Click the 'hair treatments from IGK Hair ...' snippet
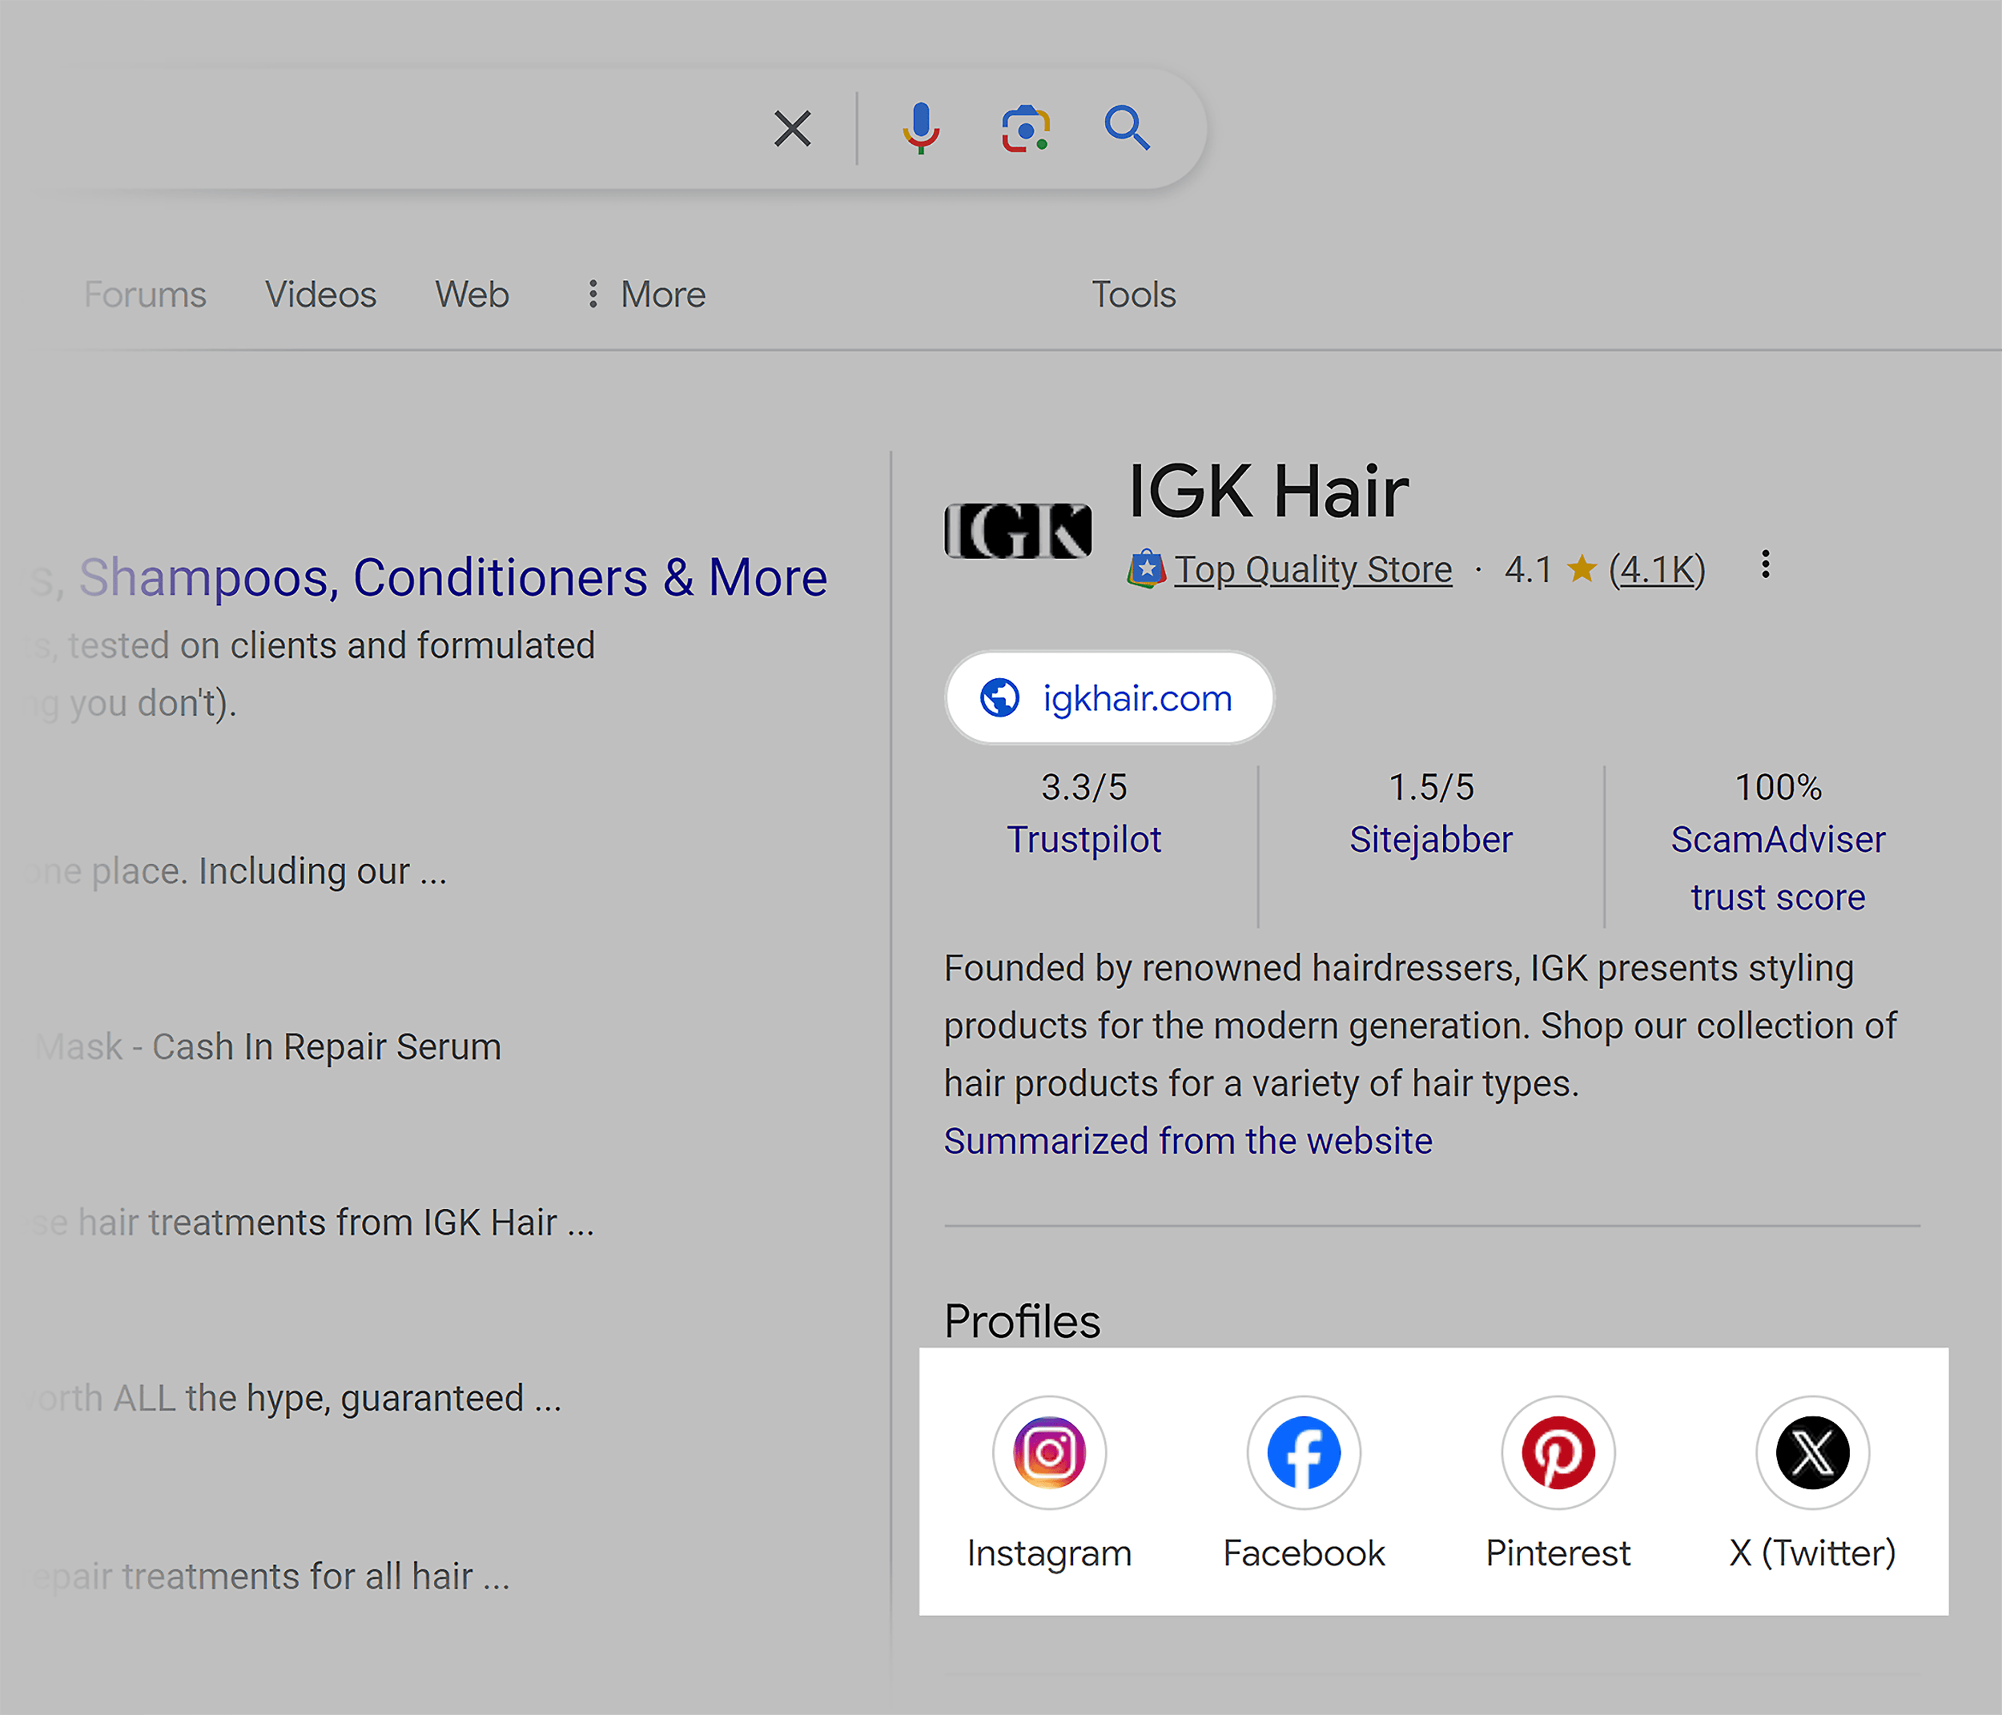The image size is (2002, 1715). (336, 1223)
